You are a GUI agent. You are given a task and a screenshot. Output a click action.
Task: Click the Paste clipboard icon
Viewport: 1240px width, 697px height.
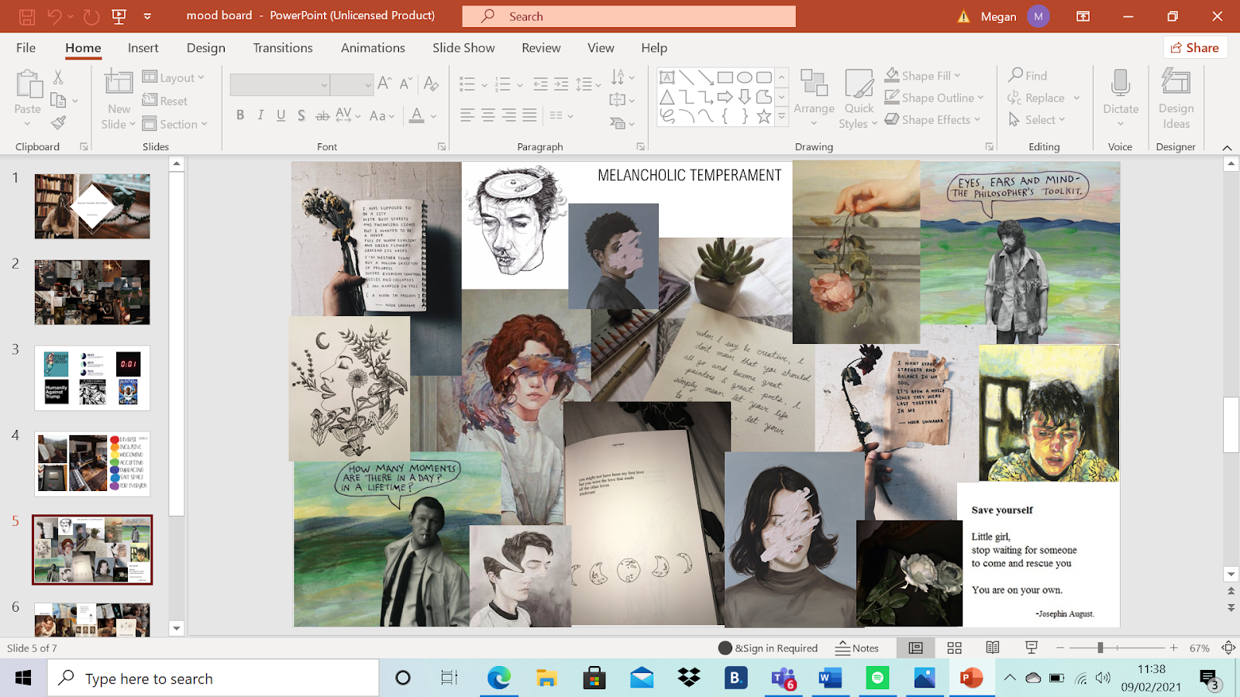coord(28,85)
